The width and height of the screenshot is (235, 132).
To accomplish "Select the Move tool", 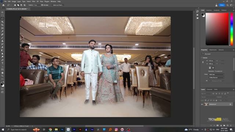I will tap(2, 12).
